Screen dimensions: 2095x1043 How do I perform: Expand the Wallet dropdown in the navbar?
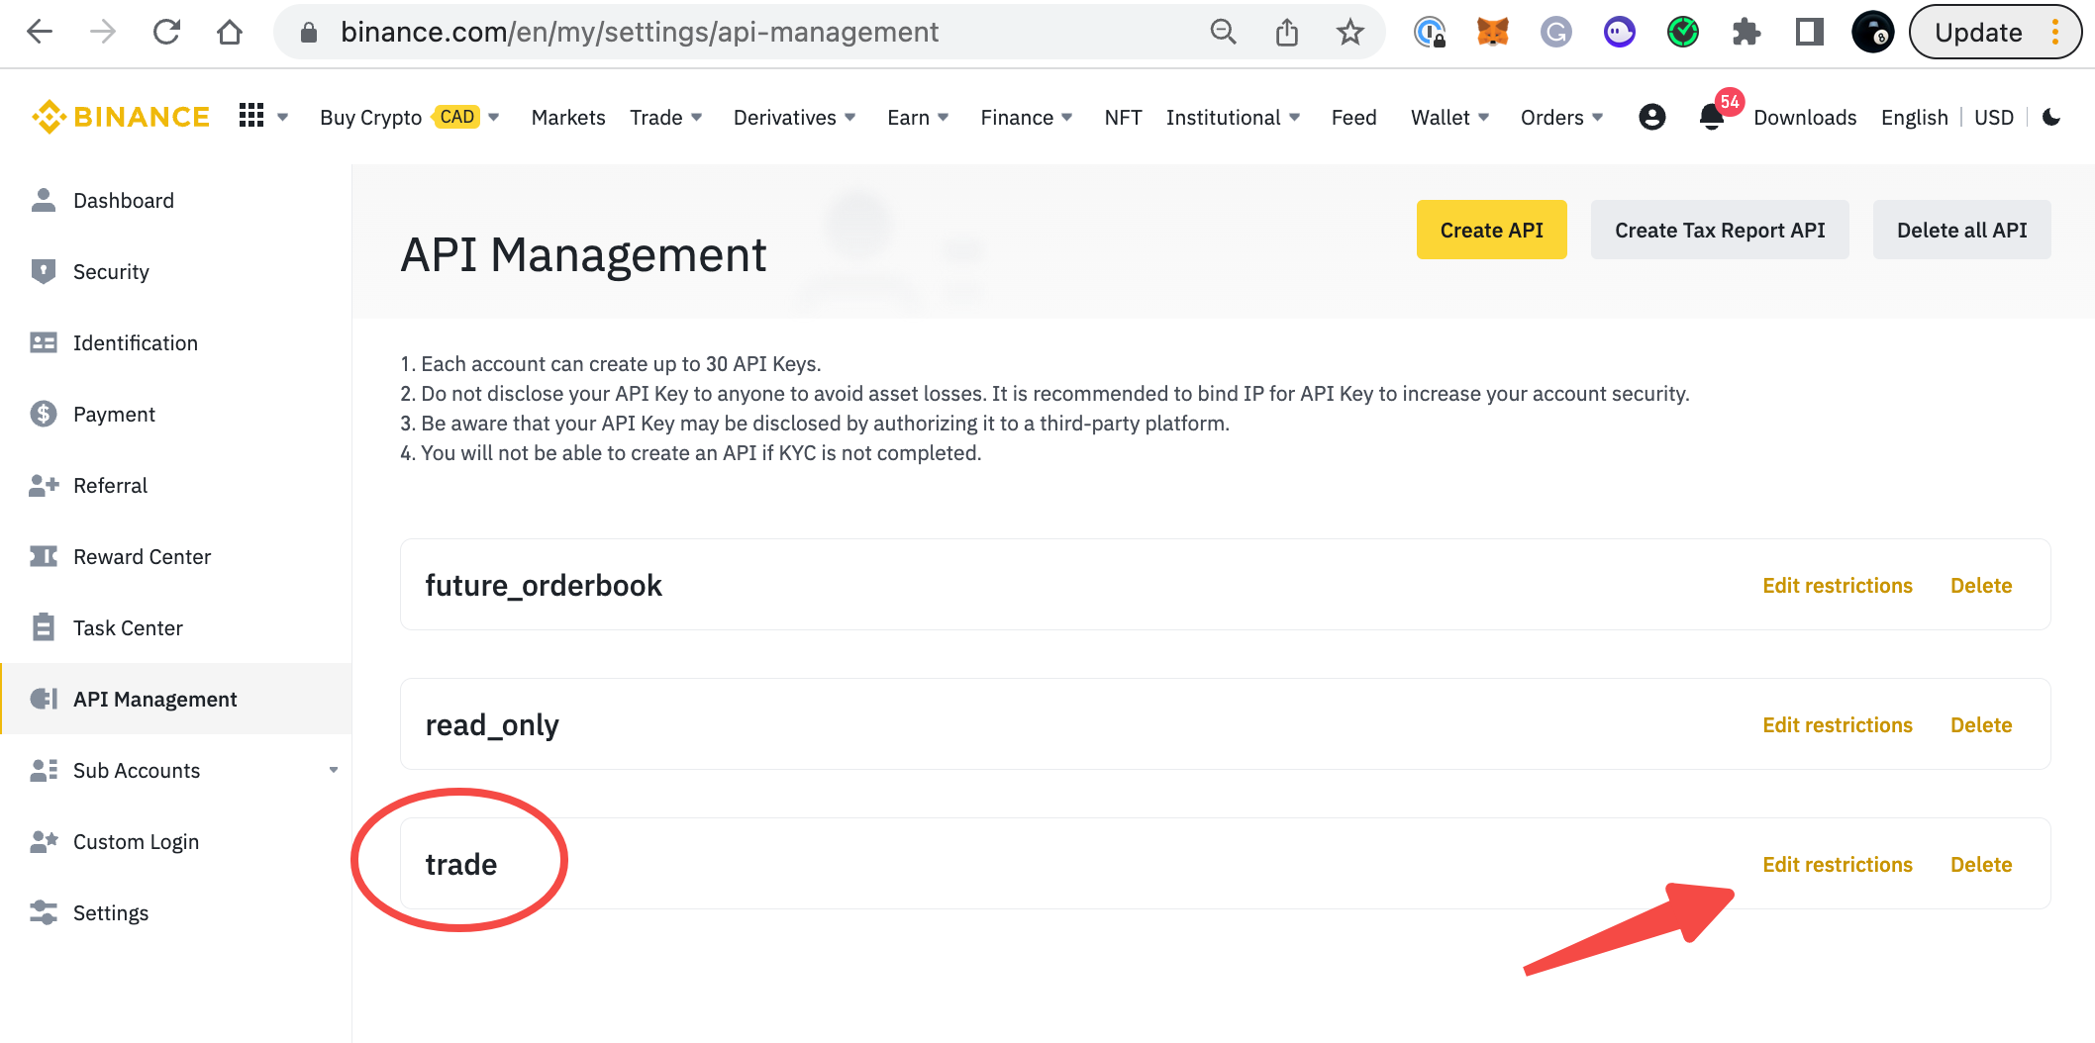point(1449,117)
